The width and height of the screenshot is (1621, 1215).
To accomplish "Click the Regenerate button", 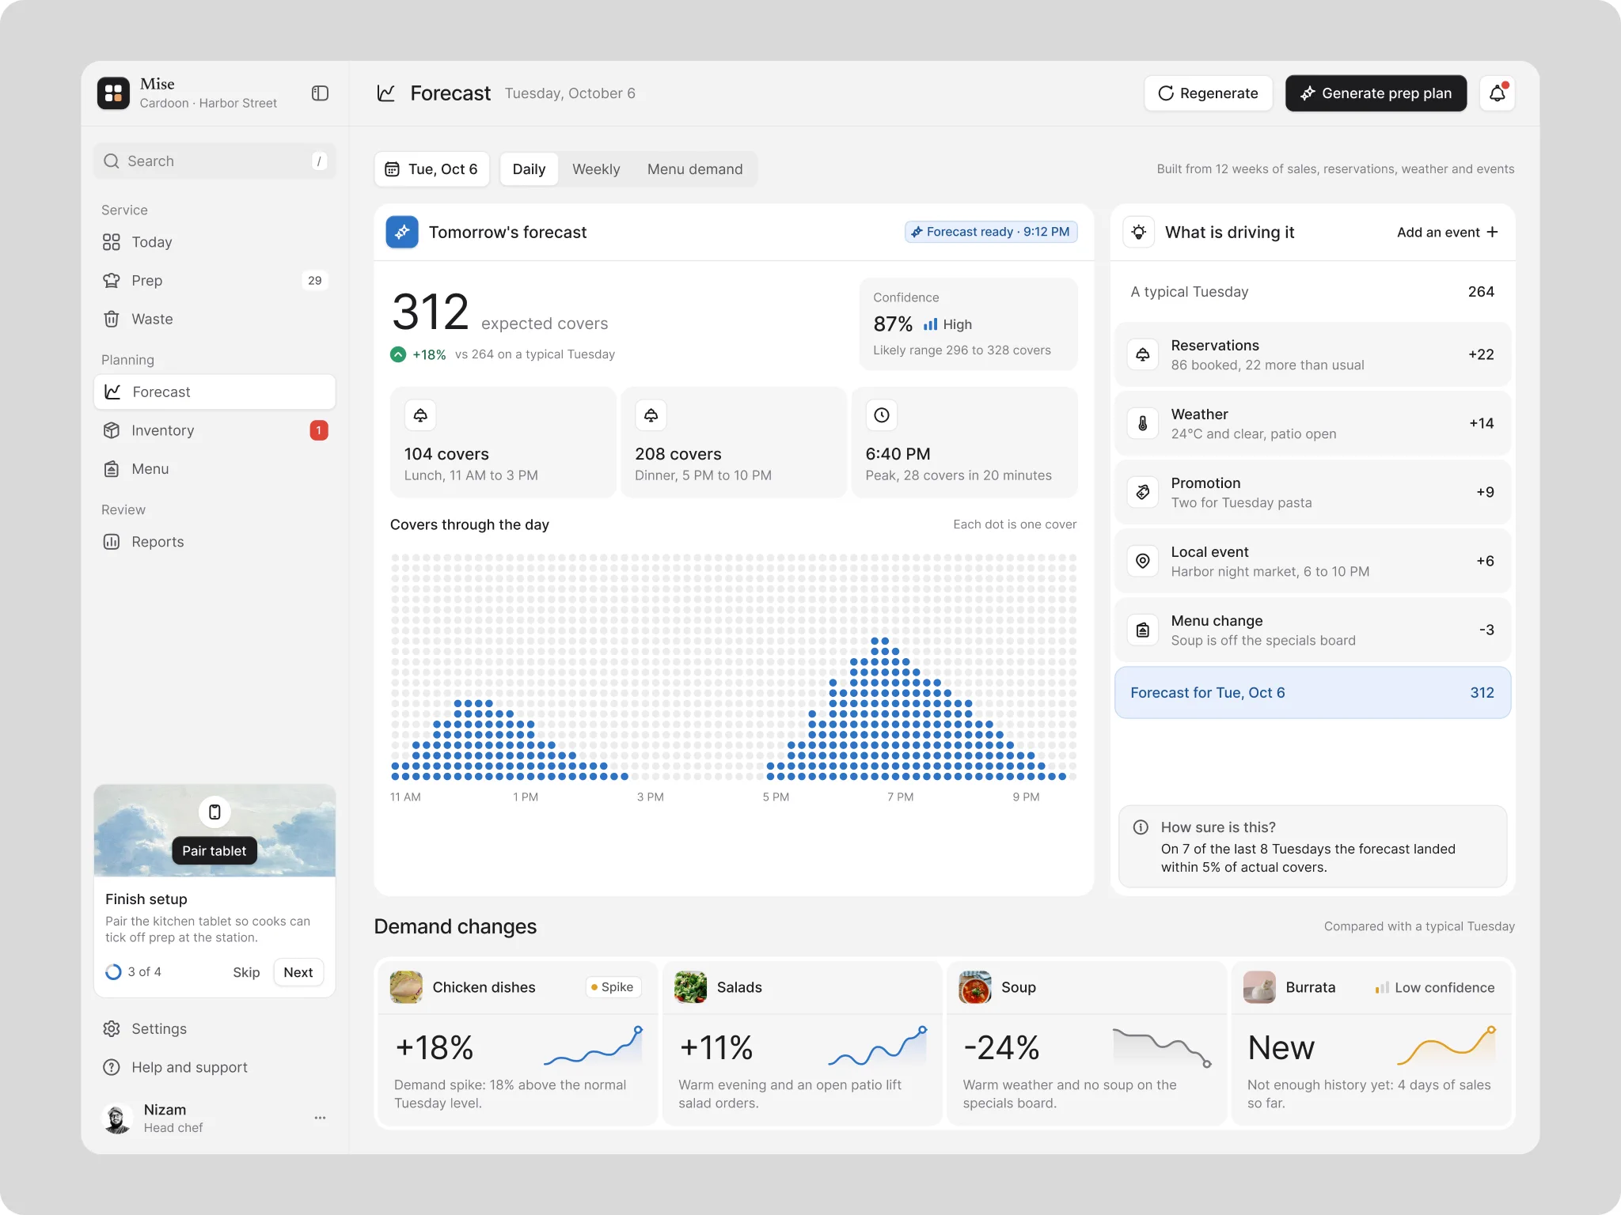I will [x=1208, y=93].
